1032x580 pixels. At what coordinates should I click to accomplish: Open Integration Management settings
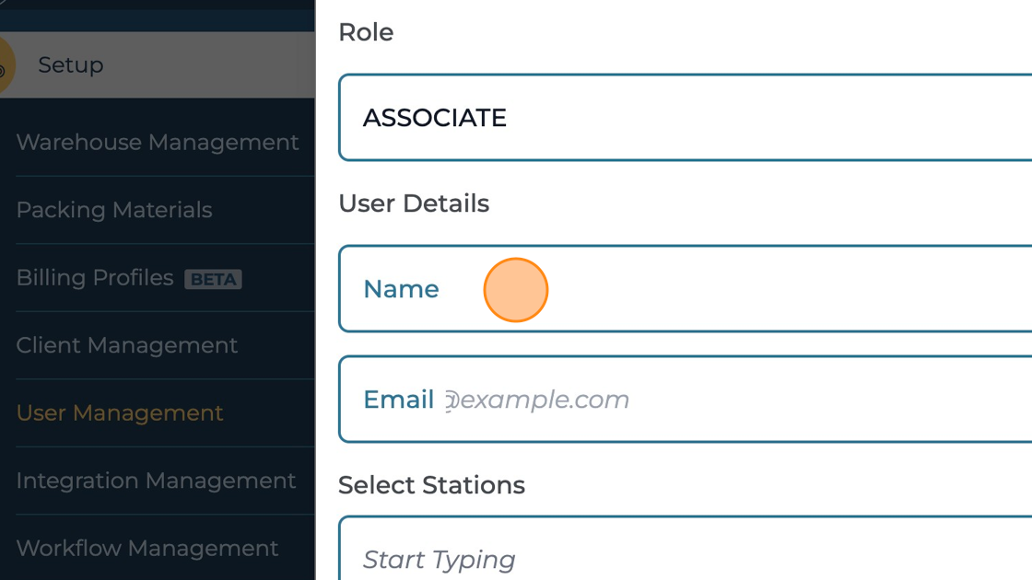coord(156,481)
